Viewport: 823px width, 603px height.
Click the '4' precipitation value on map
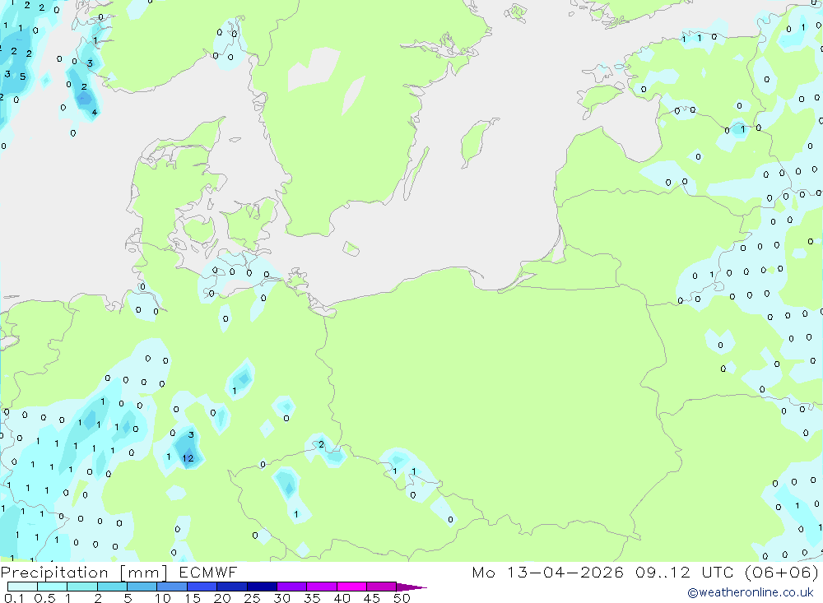click(x=95, y=113)
